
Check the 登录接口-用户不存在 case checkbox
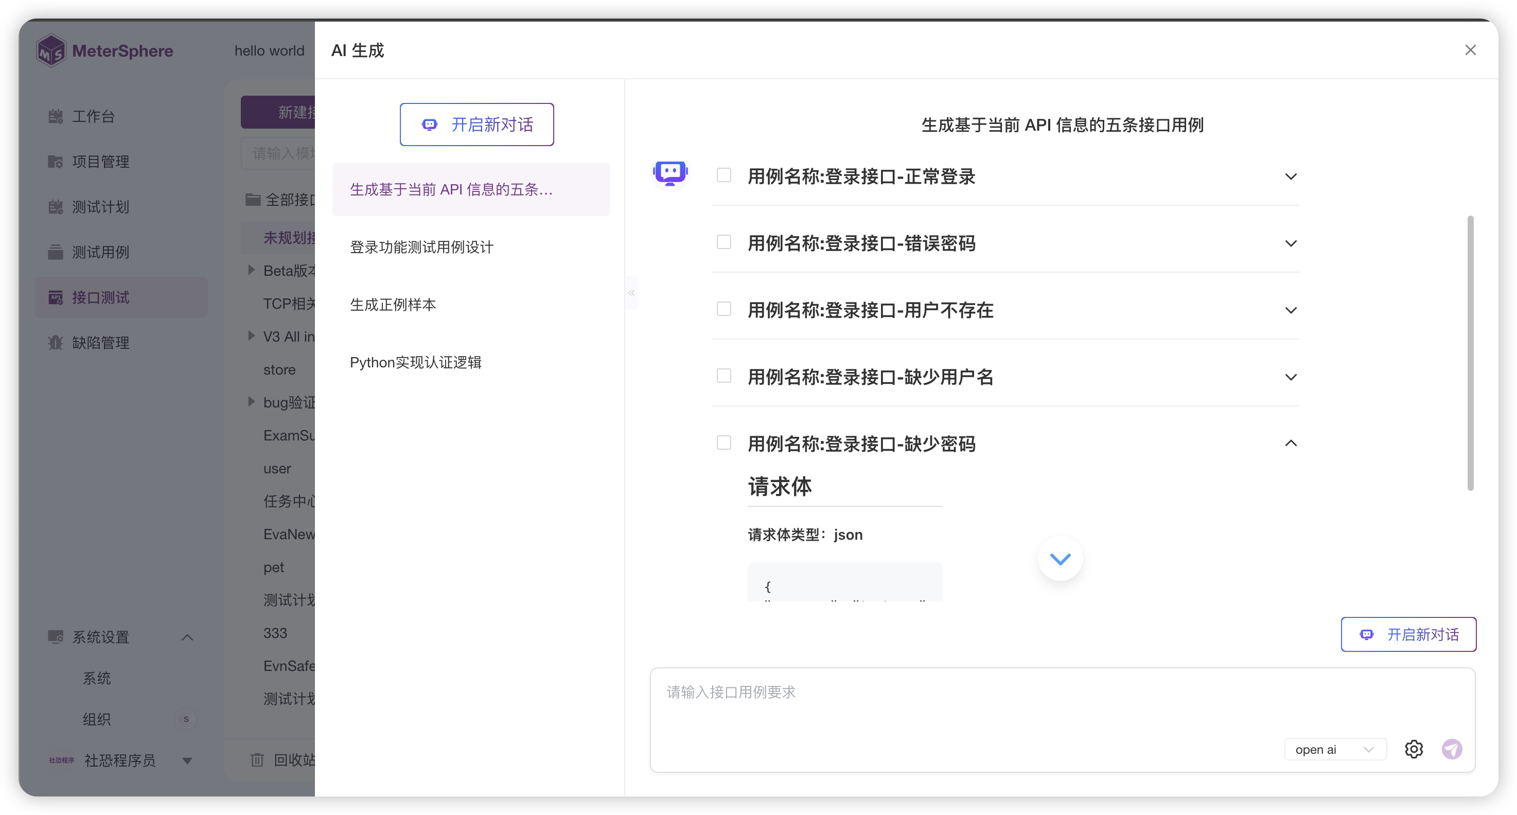pos(724,309)
